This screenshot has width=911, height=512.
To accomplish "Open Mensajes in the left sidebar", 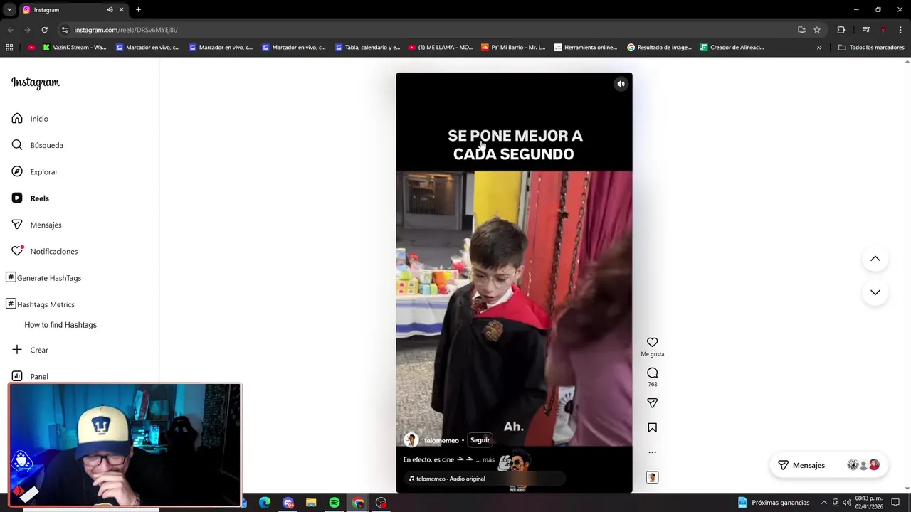I will (46, 225).
